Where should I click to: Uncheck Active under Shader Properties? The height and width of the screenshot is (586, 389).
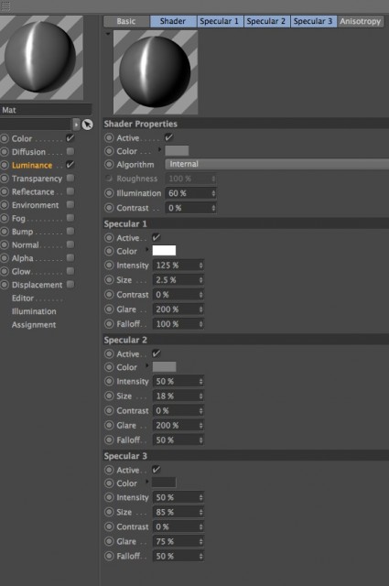pos(169,137)
